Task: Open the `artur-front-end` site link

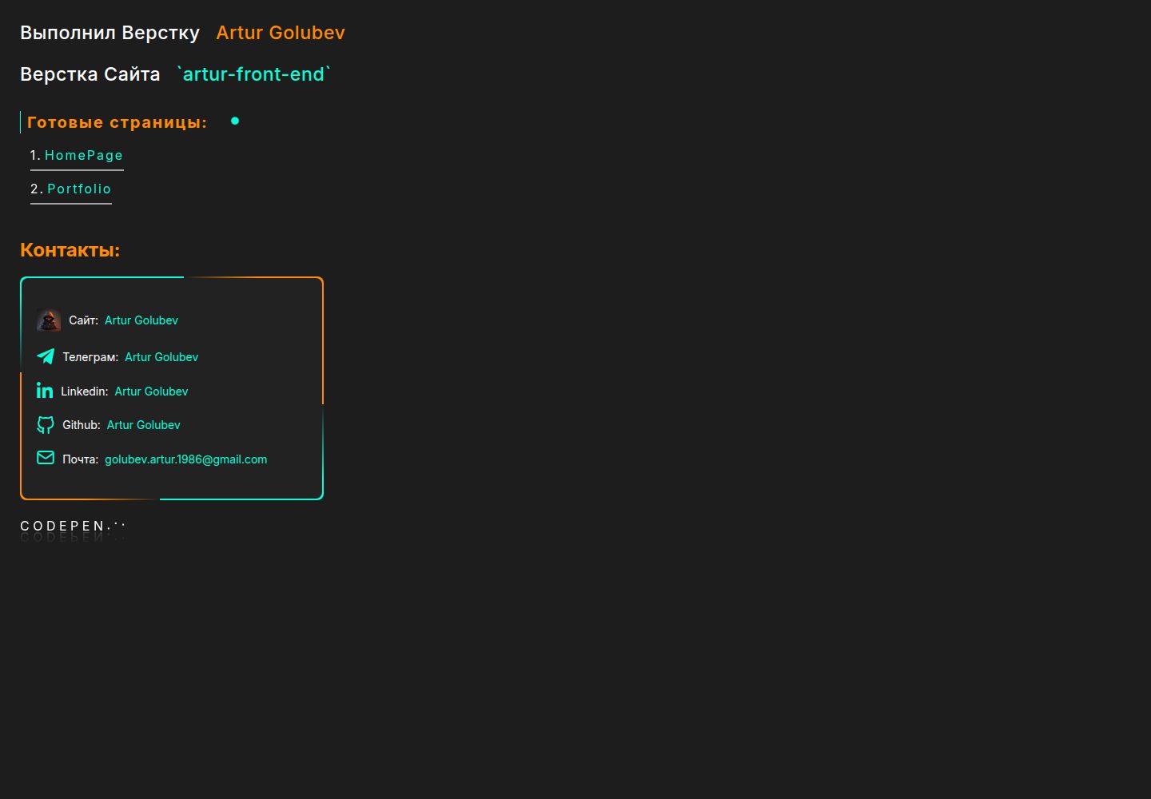Action: point(253,74)
